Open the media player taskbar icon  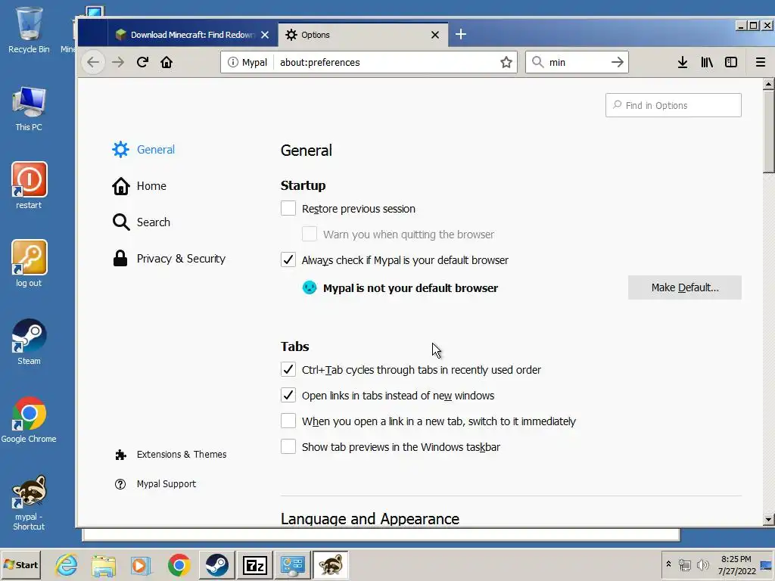(x=140, y=564)
